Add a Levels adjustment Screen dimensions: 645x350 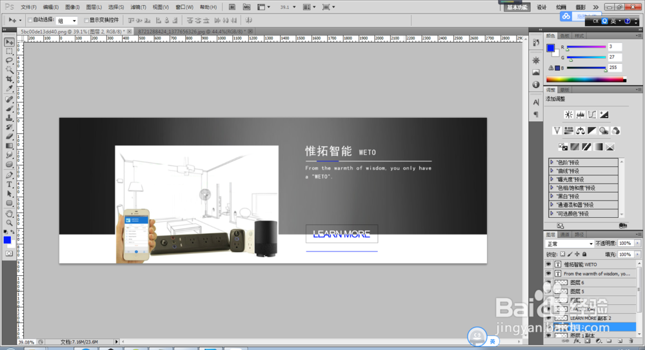(x=580, y=114)
